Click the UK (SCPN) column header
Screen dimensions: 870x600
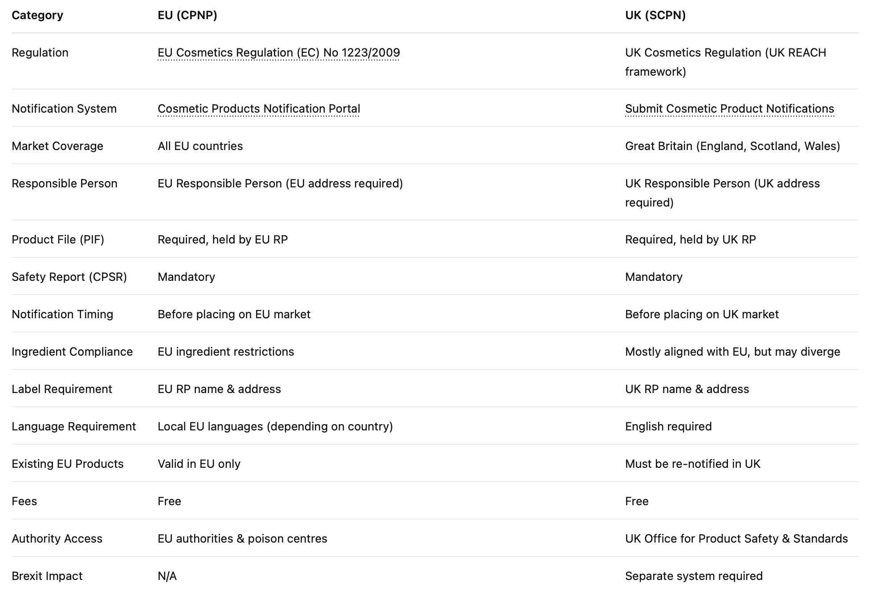coord(655,15)
